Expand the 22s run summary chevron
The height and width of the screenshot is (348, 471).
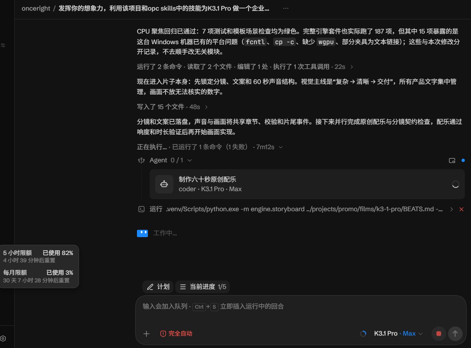click(x=352, y=67)
